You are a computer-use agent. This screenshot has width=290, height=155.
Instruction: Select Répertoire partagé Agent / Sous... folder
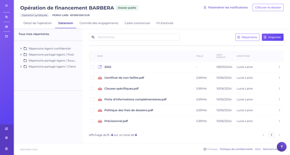[50, 61]
